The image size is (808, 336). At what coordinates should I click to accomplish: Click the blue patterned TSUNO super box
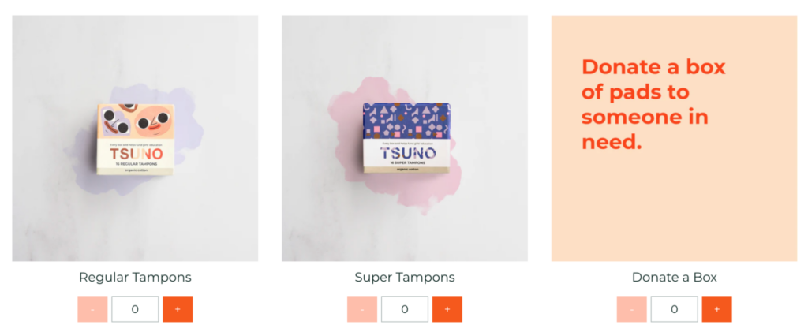406,137
